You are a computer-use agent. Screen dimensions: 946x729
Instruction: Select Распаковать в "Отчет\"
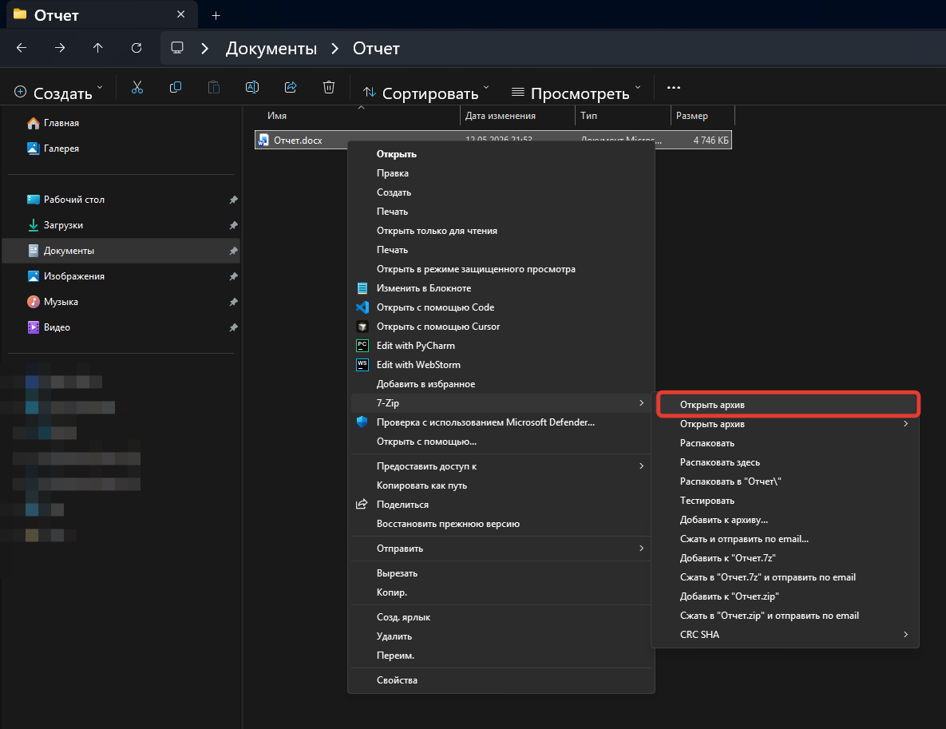[x=786, y=481]
